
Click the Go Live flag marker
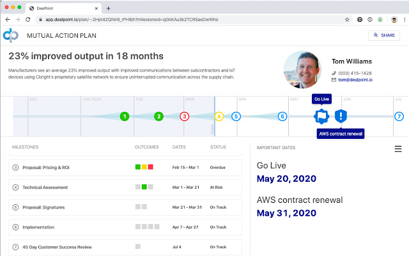(x=321, y=116)
